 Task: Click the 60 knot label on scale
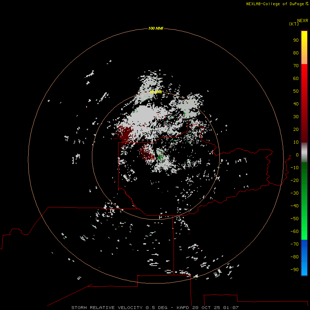[x=296, y=78]
